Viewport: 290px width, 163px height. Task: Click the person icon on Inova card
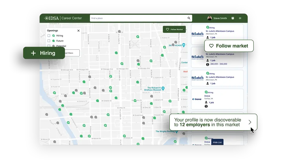click(x=206, y=102)
